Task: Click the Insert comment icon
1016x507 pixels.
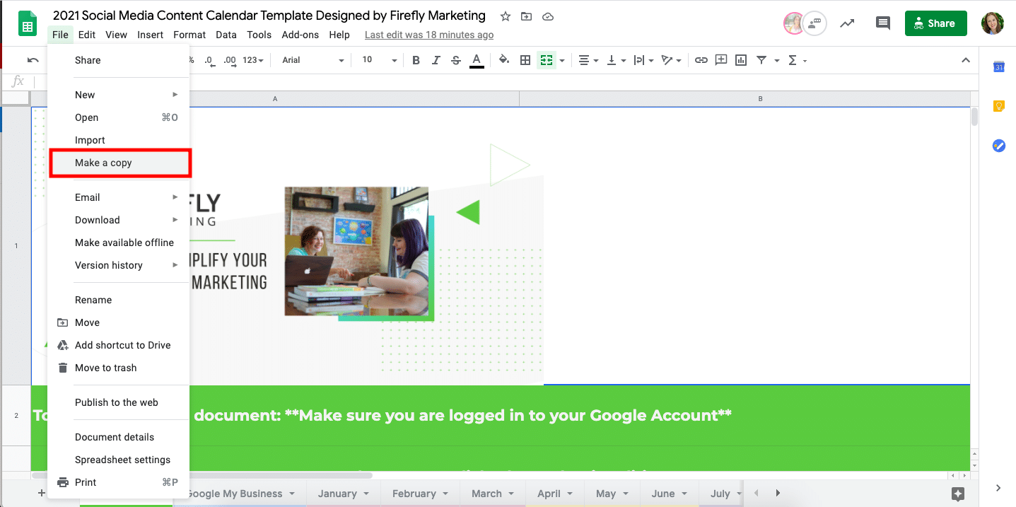Action: pyautogui.click(x=721, y=60)
